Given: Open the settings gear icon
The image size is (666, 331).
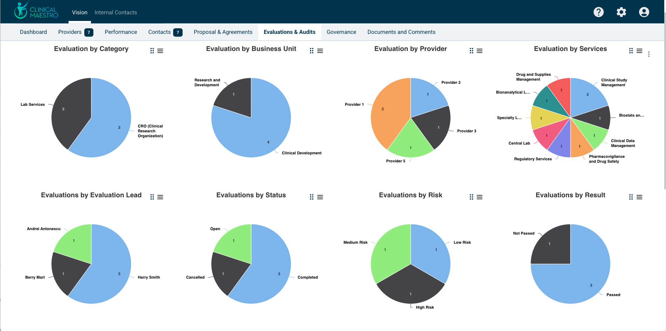Looking at the screenshot, I should pyautogui.click(x=621, y=12).
